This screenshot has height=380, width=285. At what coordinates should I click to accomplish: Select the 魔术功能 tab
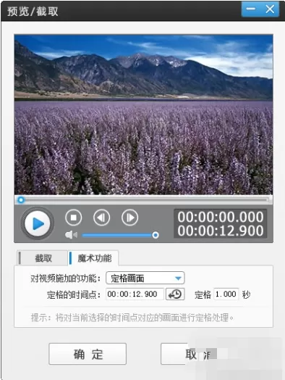(x=94, y=258)
